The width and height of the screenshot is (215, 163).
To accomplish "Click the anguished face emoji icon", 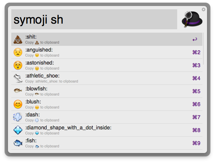I will pyautogui.click(x=18, y=52).
